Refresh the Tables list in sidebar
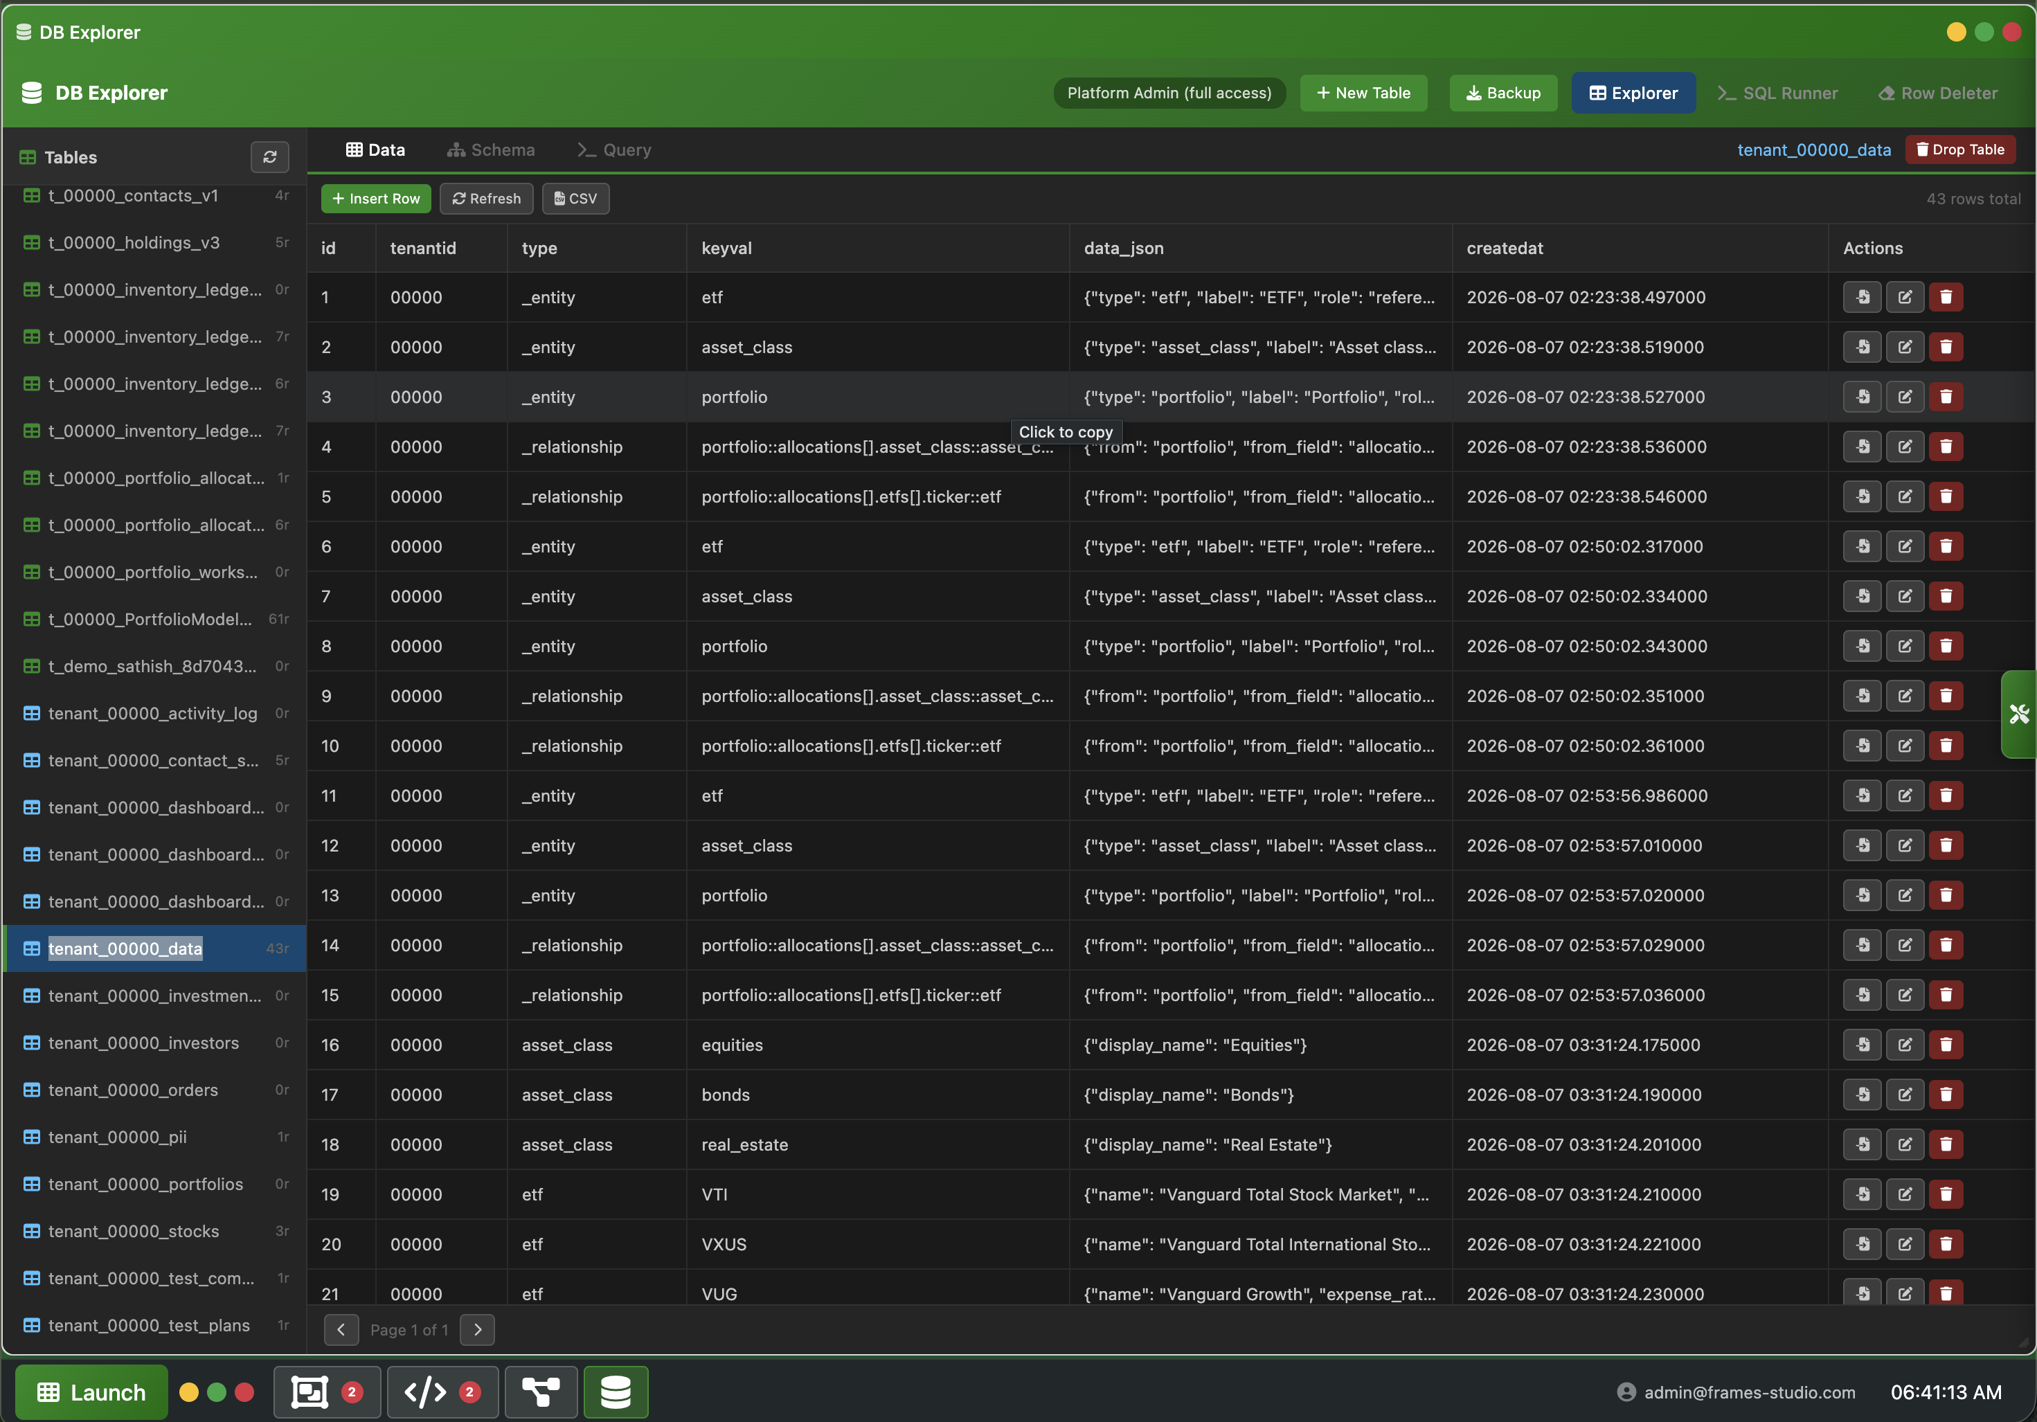 coord(270,157)
